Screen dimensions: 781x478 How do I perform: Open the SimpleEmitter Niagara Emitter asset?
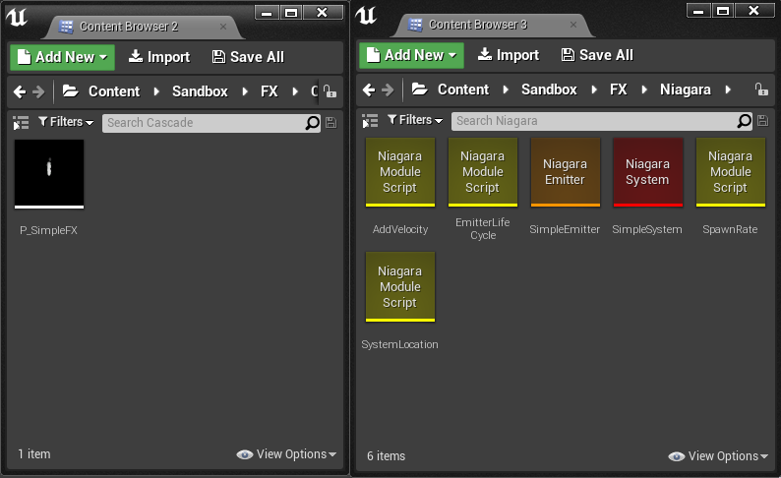click(565, 173)
